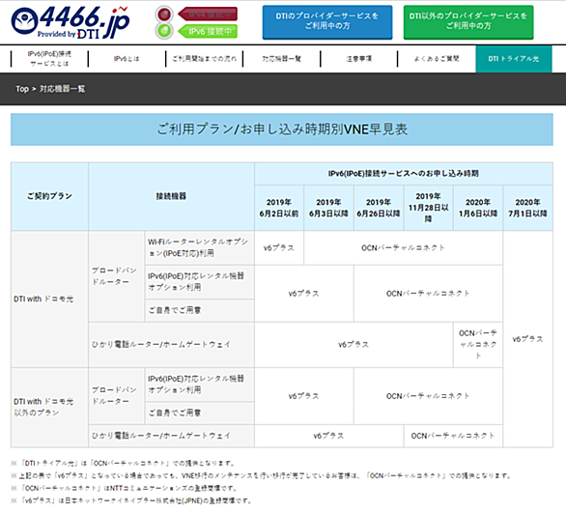This screenshot has width=566, height=513.
Task: Select 対応機器一覧 in the navigation bar
Action: (x=282, y=59)
